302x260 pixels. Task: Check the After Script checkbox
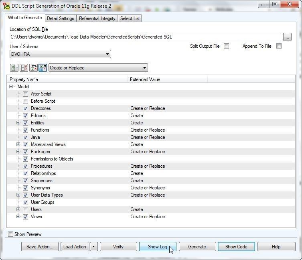click(25, 94)
